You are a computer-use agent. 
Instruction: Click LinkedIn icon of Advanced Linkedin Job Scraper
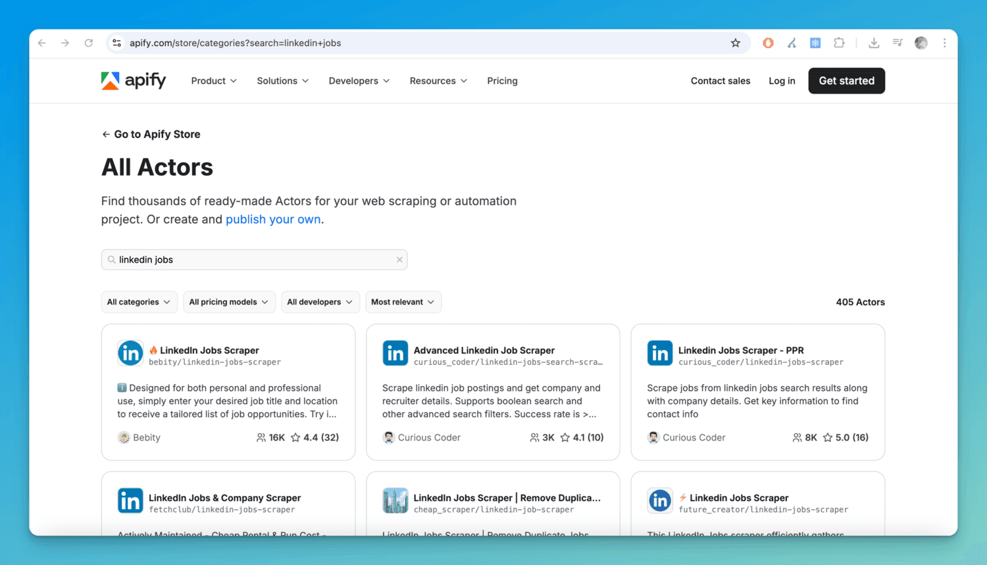[395, 353]
